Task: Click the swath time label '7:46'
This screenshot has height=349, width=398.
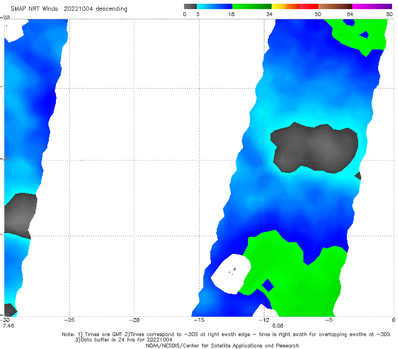Action: pyautogui.click(x=9, y=325)
